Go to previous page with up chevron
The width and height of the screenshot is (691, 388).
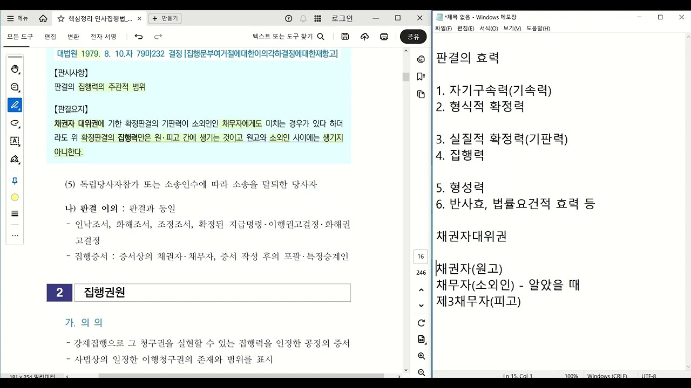[x=421, y=290]
